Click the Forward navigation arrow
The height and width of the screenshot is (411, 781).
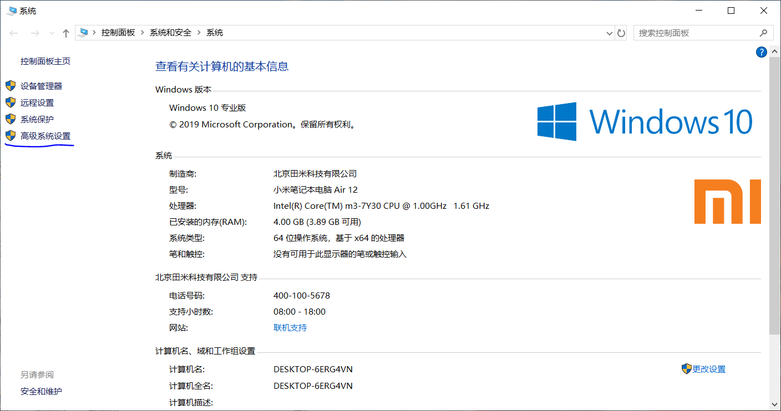pyautogui.click(x=35, y=33)
